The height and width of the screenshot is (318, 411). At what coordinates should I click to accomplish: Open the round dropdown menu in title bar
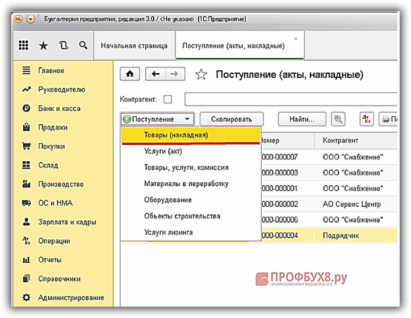point(31,19)
